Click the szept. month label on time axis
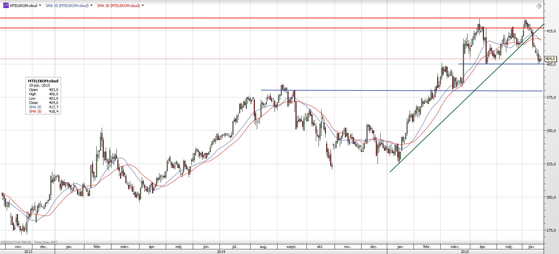This screenshot has height=254, width=559. pos(292,247)
